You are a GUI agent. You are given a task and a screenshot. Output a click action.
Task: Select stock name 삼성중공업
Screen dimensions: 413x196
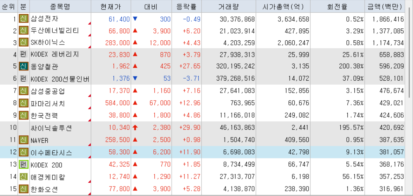click(x=47, y=91)
